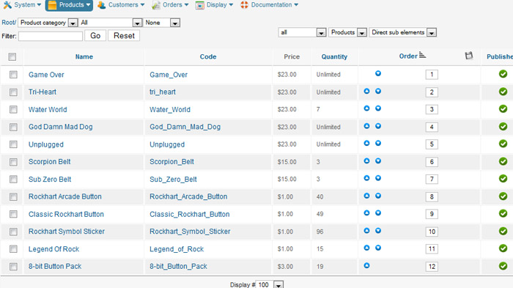Screen dimensions: 513x288
Task: Move Classic Rockhart Button down
Action: [x=378, y=213]
